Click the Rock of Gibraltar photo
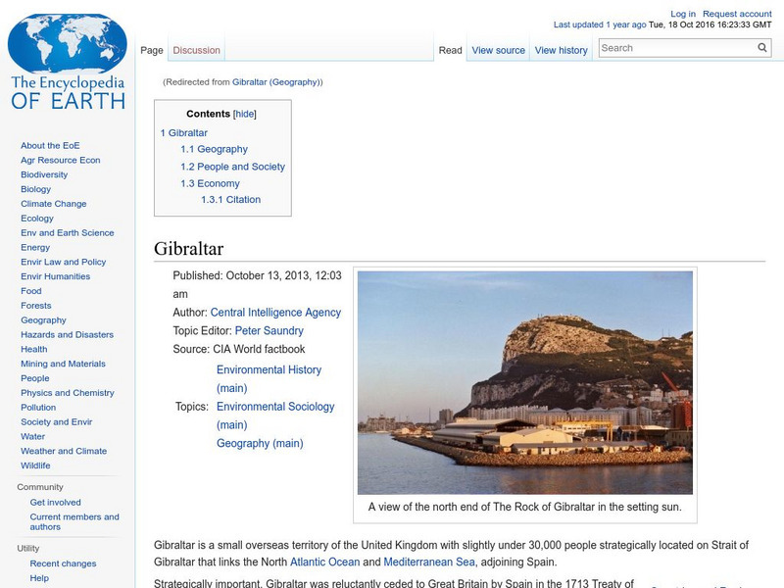784x588 pixels. point(525,382)
